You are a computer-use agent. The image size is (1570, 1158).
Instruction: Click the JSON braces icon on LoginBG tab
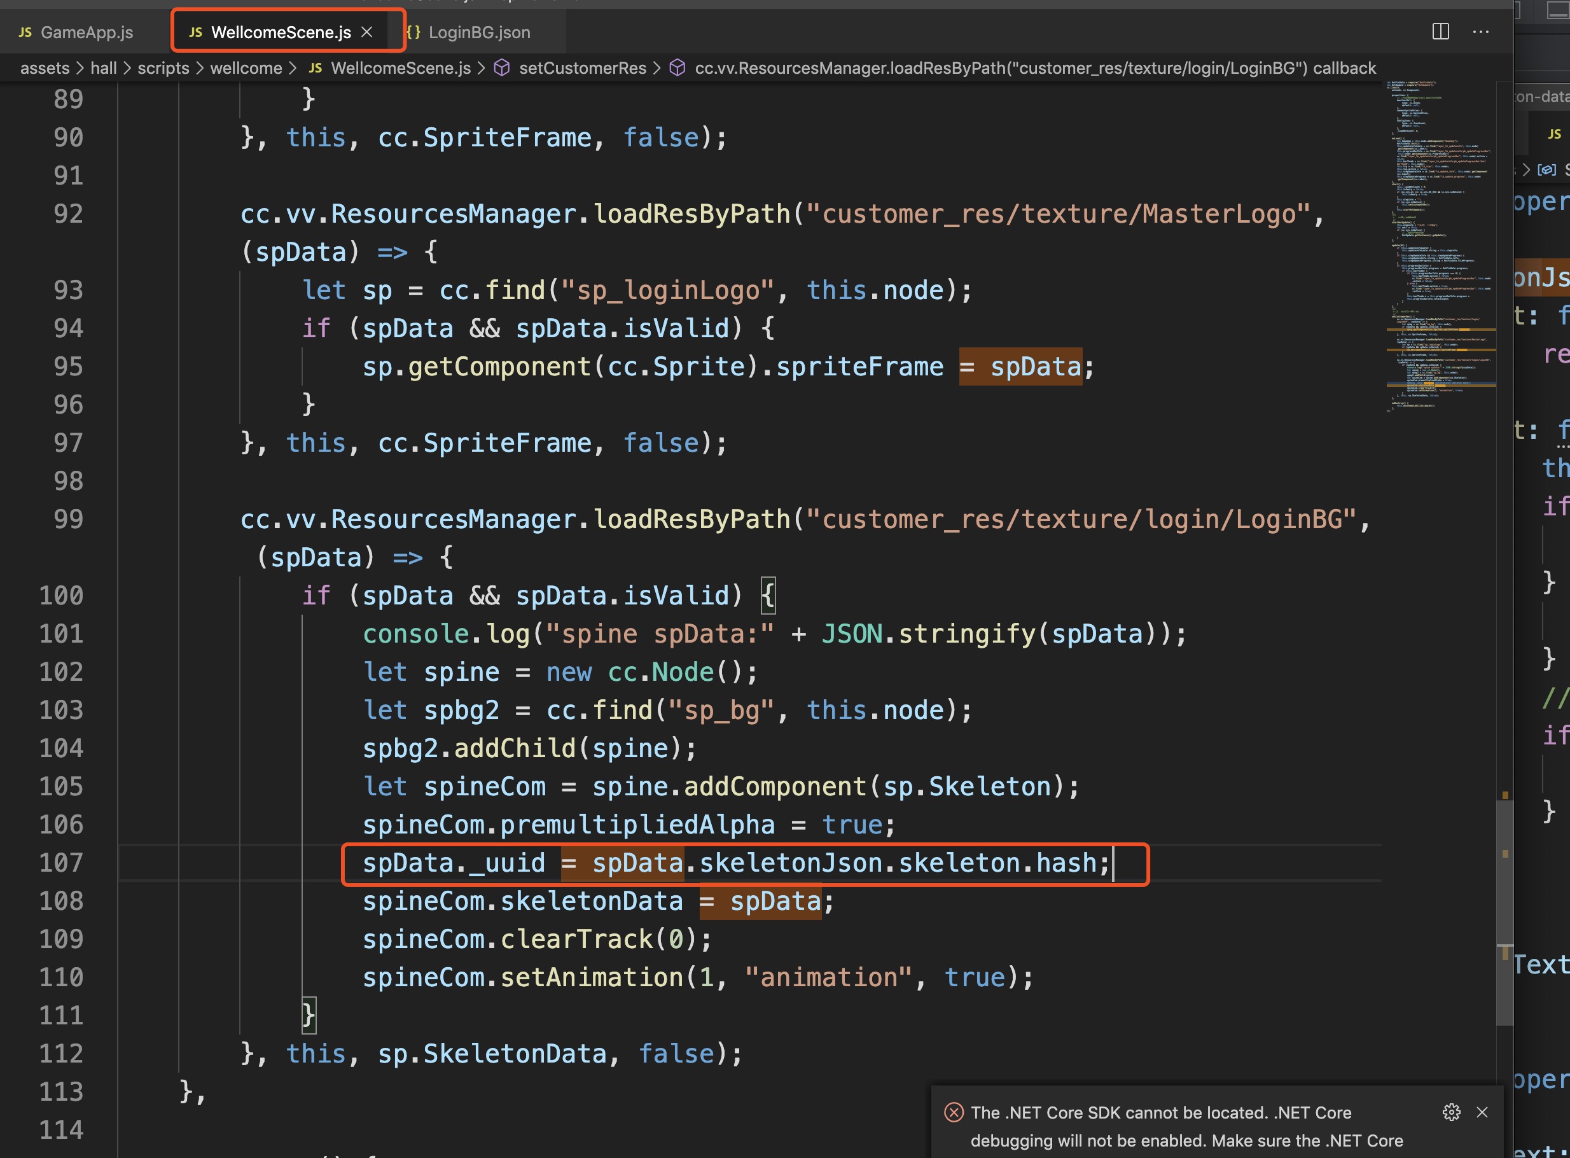pos(413,32)
